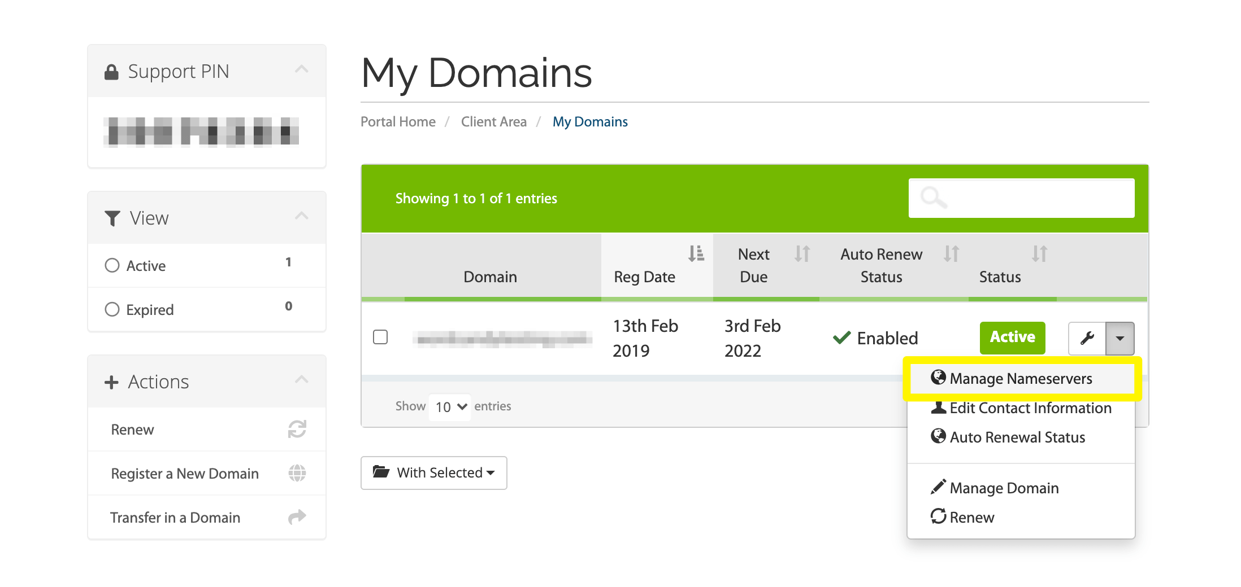The height and width of the screenshot is (587, 1241).
Task: Click the lock icon beside Support PIN
Action: pos(111,70)
